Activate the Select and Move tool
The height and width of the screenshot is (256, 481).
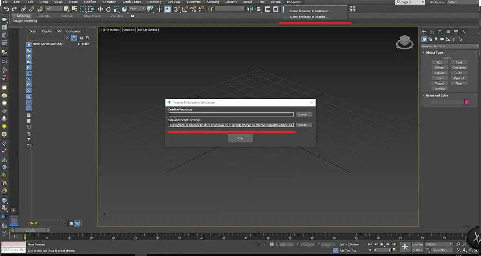tap(100, 9)
